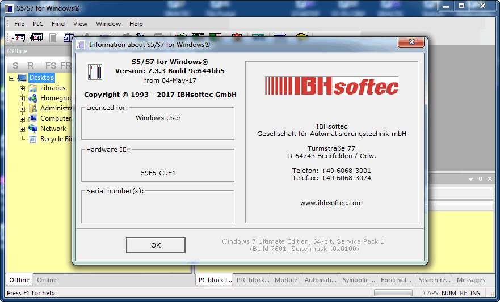The width and height of the screenshot is (500, 302).
Task: Click the Desktop monitor icon in tree
Action: pos(22,78)
